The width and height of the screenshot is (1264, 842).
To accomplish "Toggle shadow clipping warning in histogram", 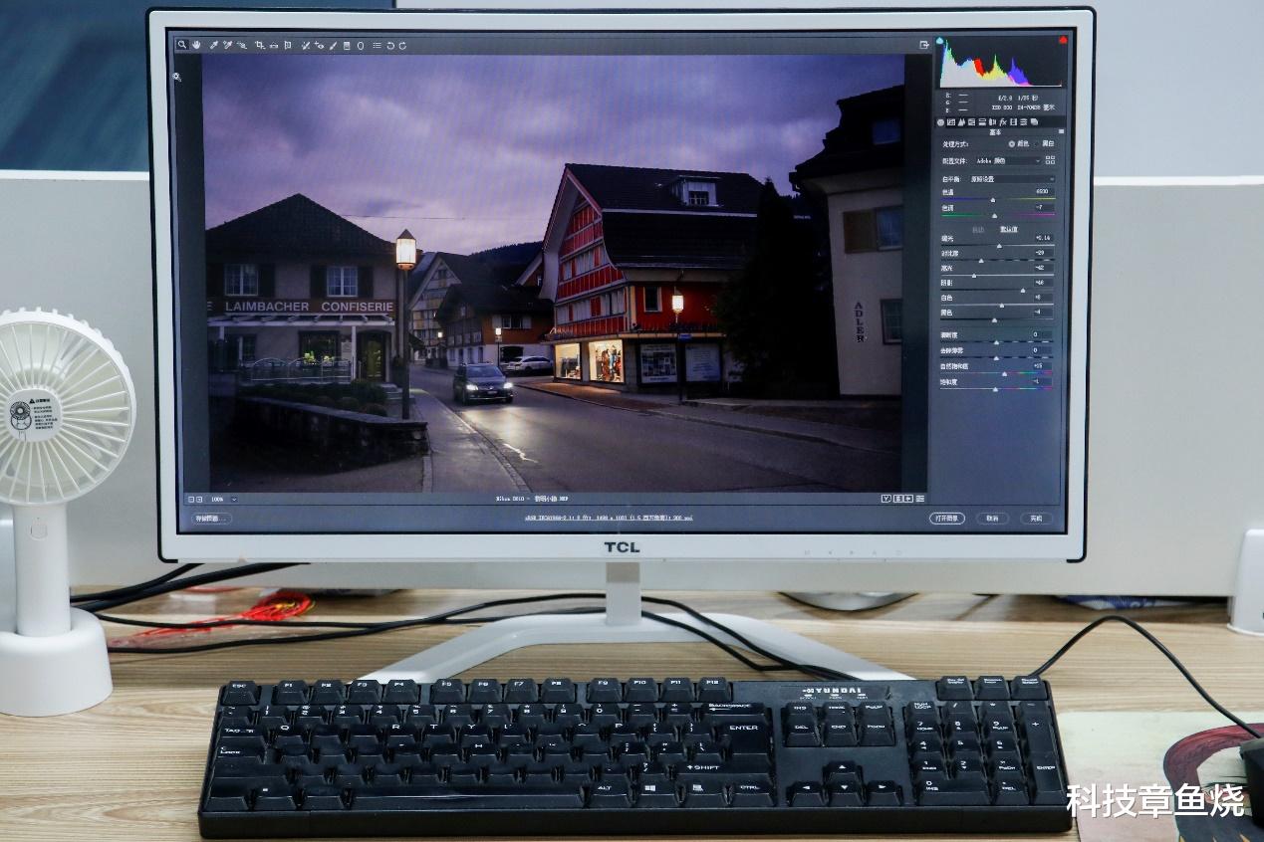I will [x=939, y=40].
